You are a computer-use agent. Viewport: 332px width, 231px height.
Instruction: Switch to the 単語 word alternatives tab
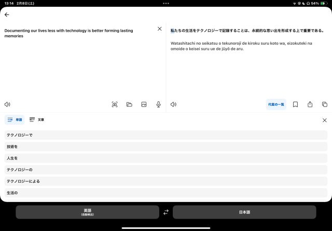click(15, 120)
